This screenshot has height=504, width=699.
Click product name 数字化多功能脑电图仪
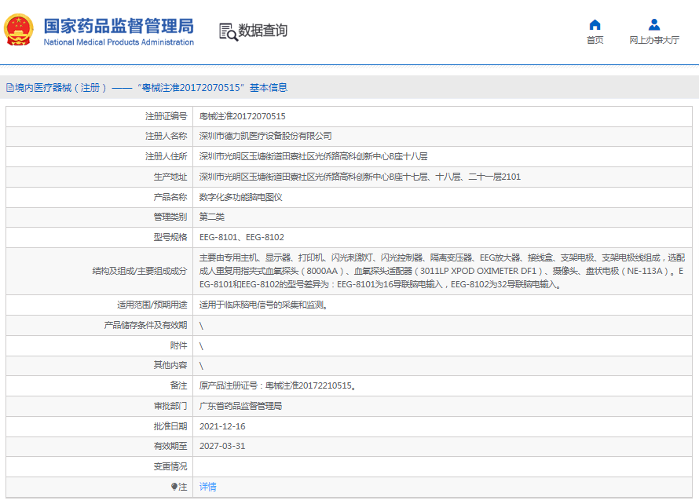pos(240,197)
